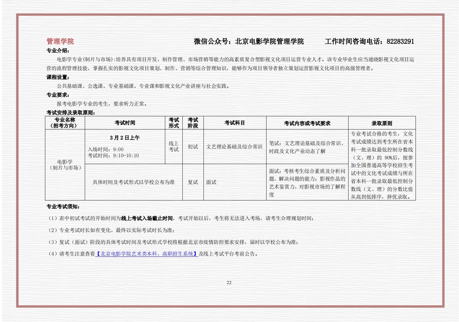Click the 考试科目 column header
Viewport: 459px width, 322px height.
tap(235, 123)
